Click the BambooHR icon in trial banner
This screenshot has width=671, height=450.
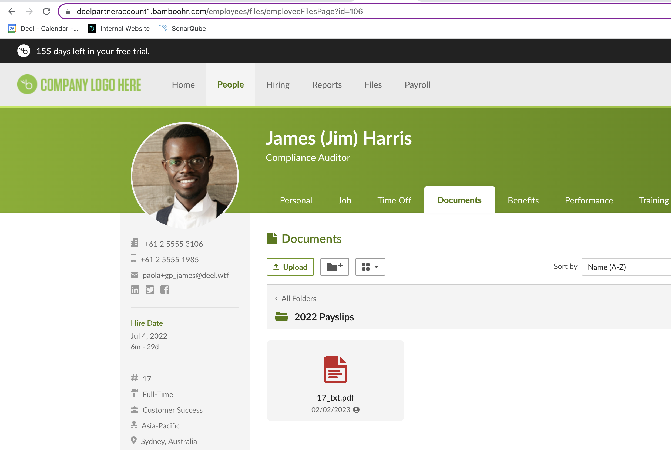[x=24, y=51]
